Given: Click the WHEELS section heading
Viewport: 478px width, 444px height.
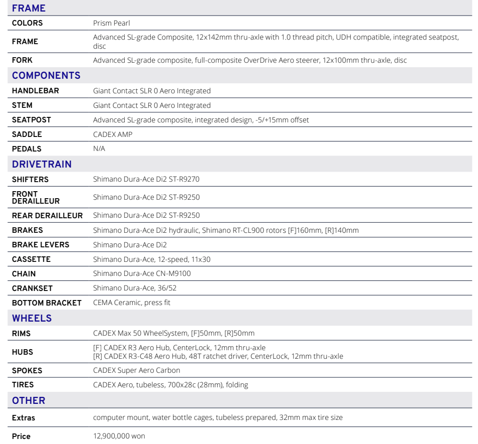Looking at the screenshot, I should (32, 318).
